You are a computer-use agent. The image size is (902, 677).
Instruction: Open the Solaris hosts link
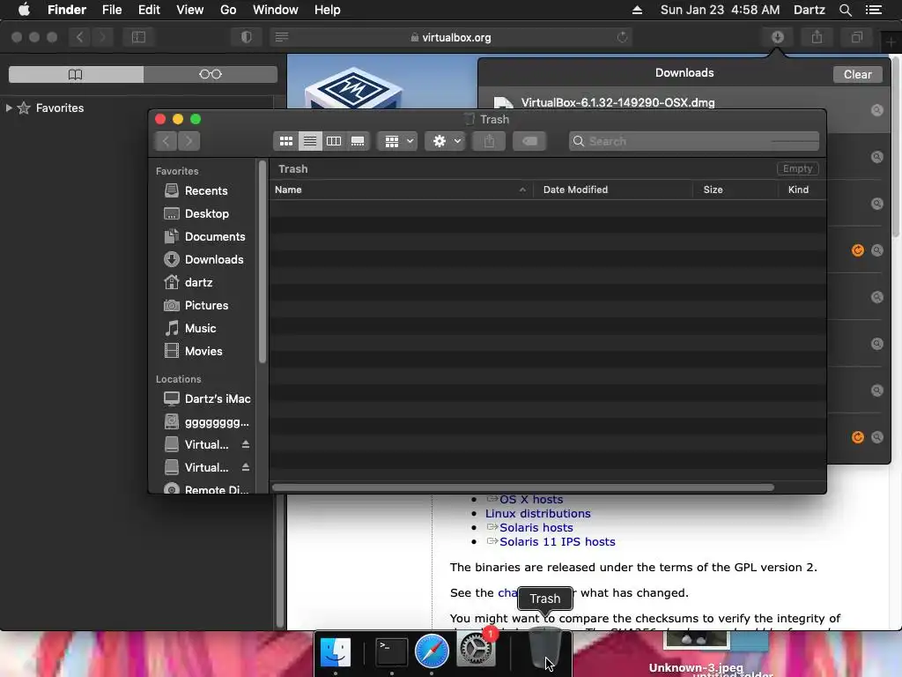(536, 527)
